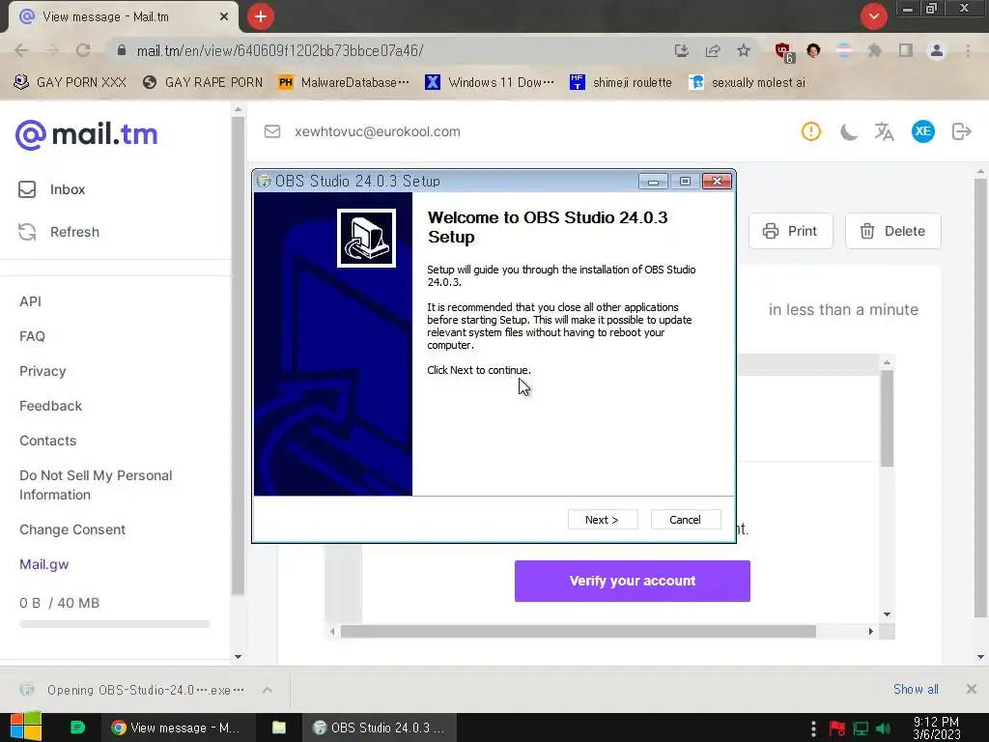Viewport: 989px width, 742px height.
Task: Open the Windows Start button
Action: point(26,727)
